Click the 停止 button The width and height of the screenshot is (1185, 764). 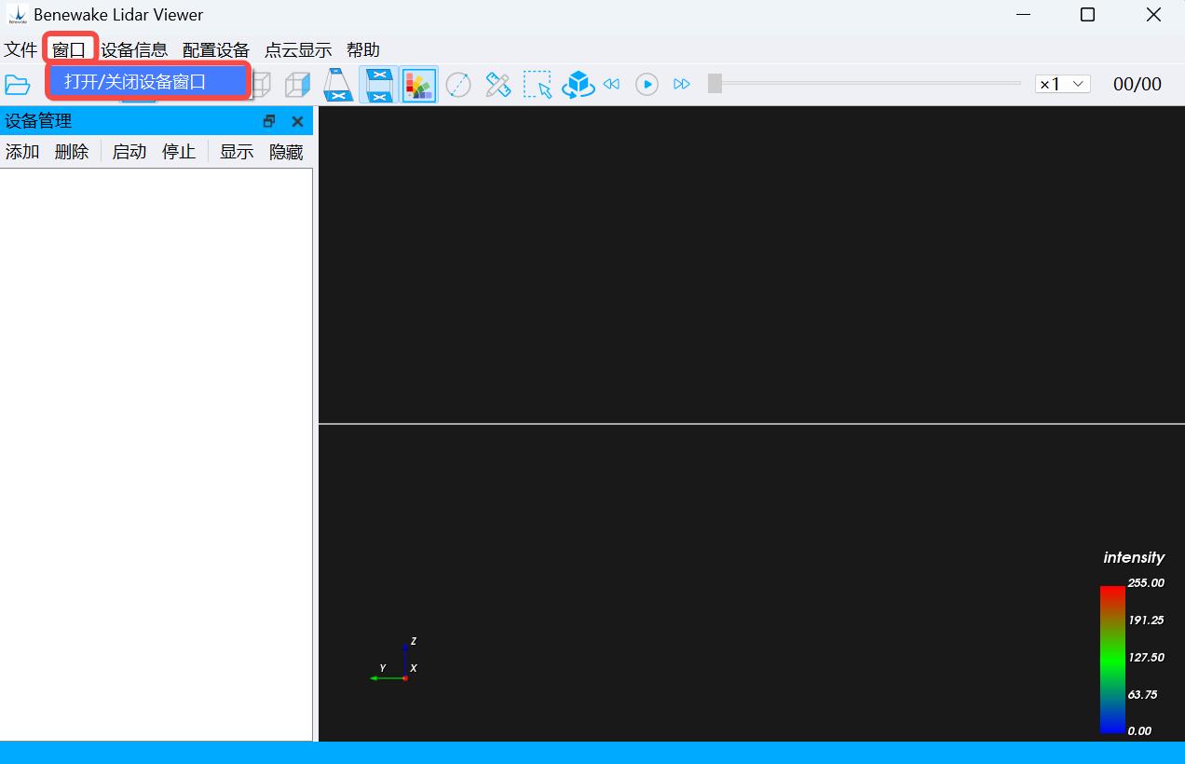179,152
